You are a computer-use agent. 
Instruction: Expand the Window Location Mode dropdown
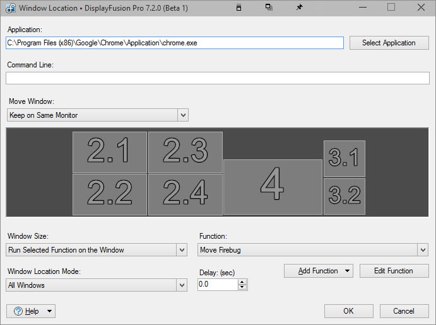[x=182, y=285]
